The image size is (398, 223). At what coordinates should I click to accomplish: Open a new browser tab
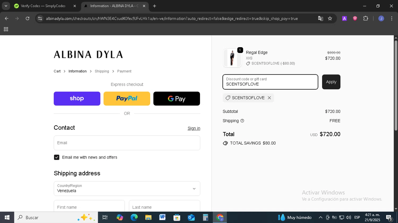coord(154,6)
